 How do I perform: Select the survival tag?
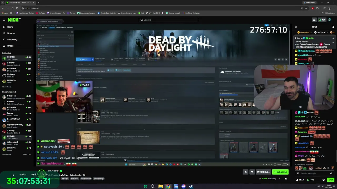(75, 179)
